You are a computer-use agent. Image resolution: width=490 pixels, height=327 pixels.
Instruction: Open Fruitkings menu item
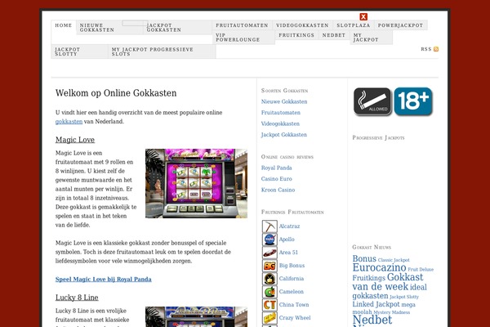pos(296,35)
